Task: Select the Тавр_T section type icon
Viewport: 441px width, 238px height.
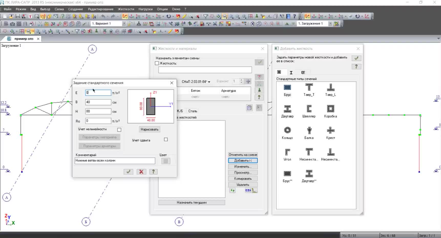Action: tap(309, 87)
